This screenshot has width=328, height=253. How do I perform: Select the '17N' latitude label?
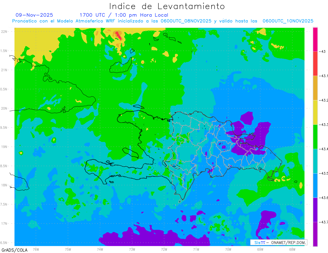click(5, 224)
